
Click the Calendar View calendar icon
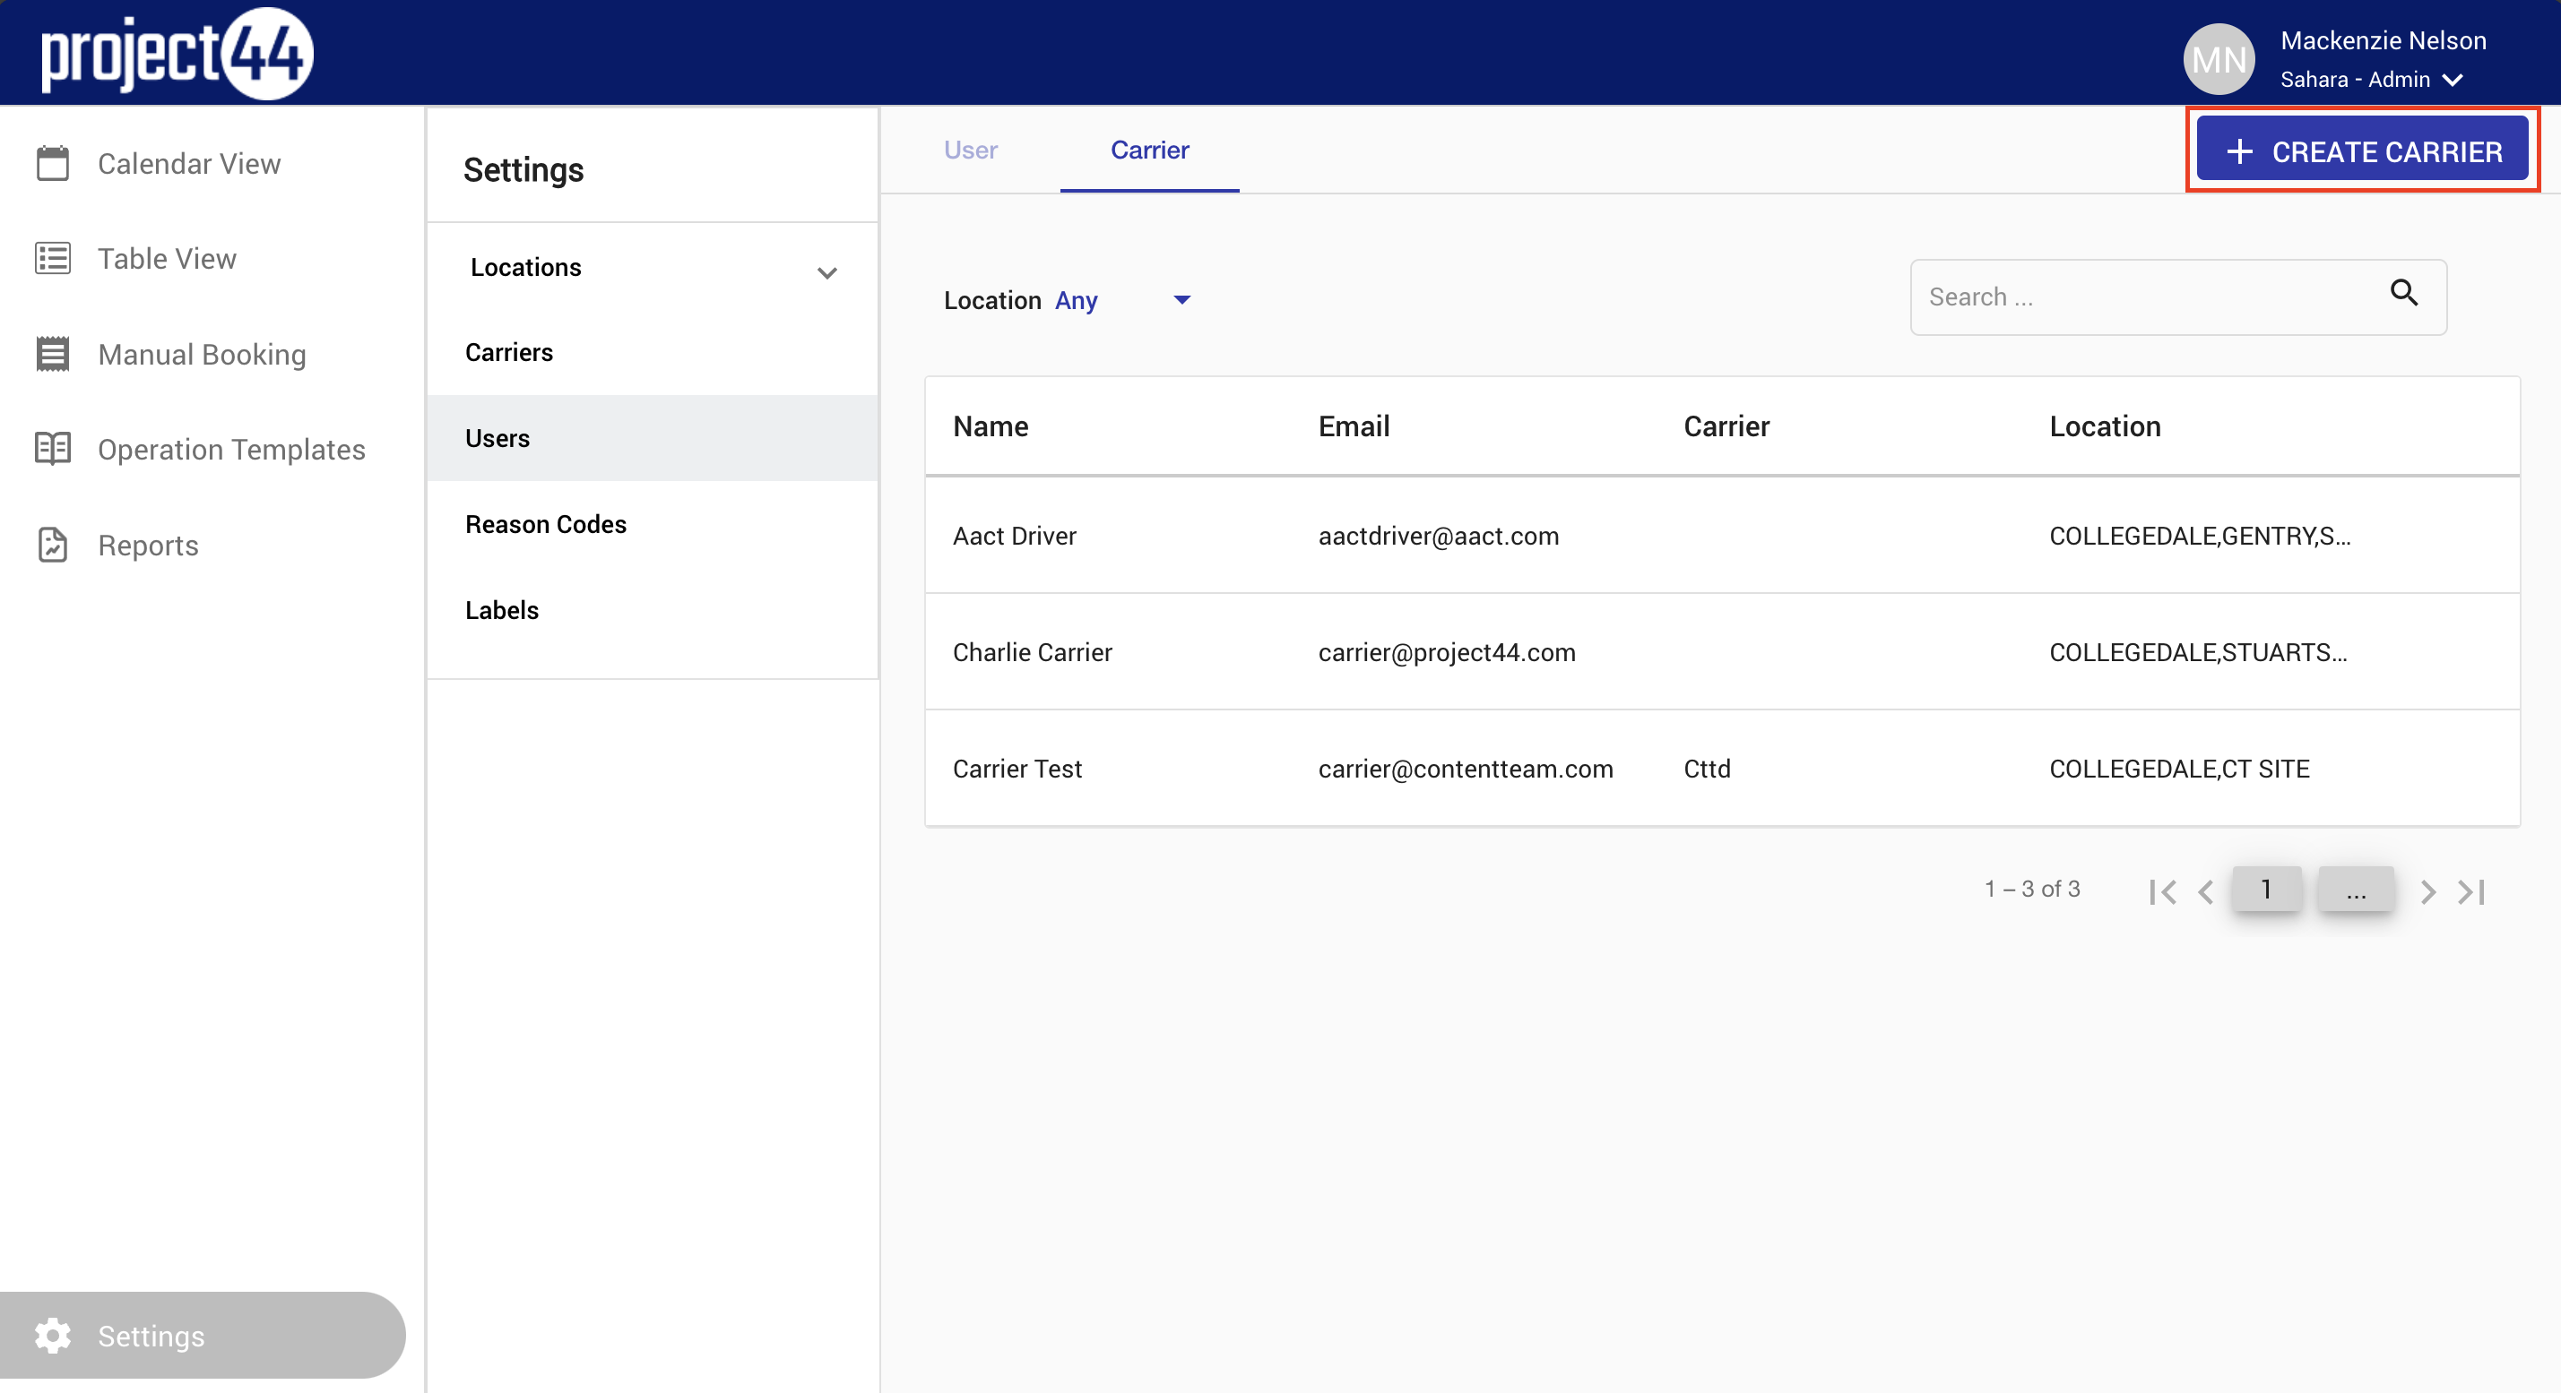[53, 163]
